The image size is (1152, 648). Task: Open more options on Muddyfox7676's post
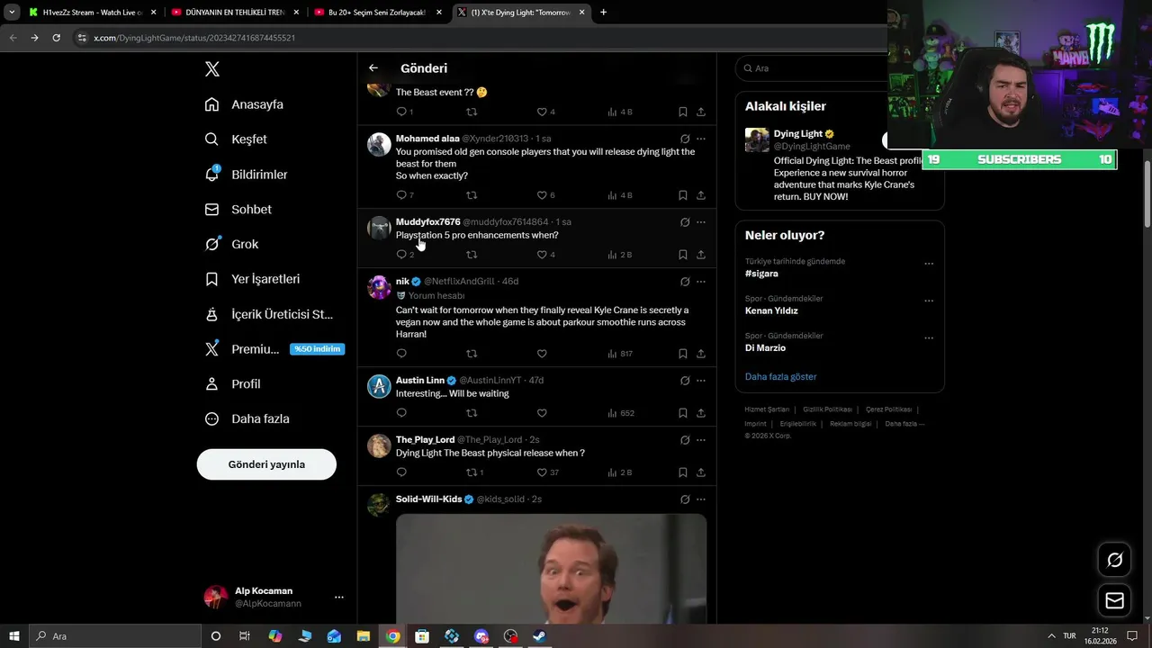pos(701,222)
